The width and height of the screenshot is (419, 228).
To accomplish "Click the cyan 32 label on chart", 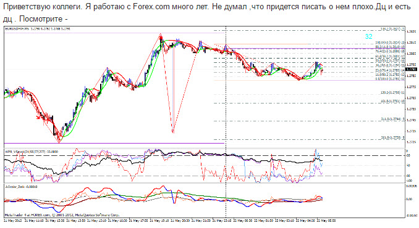I will [x=369, y=36].
